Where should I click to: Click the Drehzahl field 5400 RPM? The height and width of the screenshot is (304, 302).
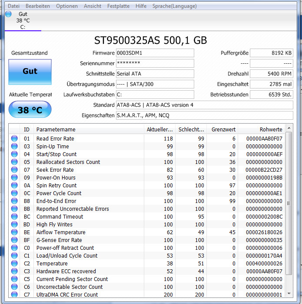(272, 74)
